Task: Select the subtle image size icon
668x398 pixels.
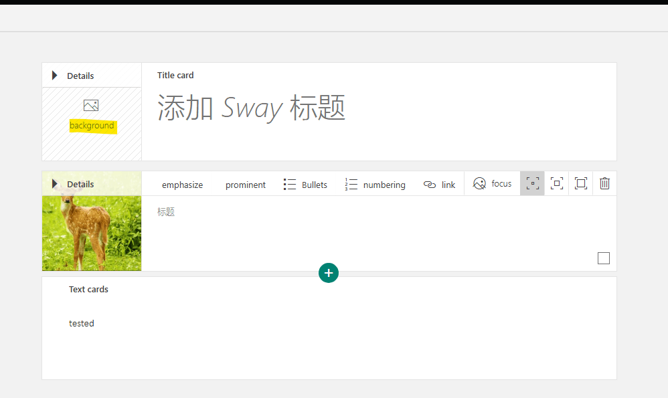Action: (x=532, y=183)
